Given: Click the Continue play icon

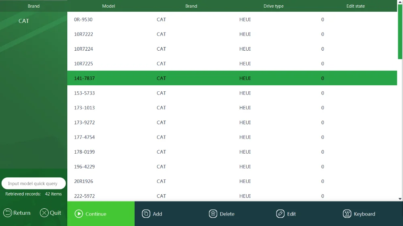Looking at the screenshot, I should click(x=79, y=214).
